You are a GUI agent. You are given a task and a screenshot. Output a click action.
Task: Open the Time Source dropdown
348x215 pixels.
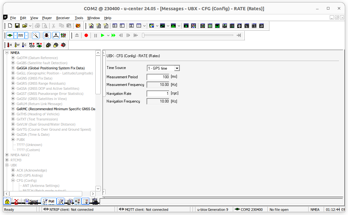point(177,68)
